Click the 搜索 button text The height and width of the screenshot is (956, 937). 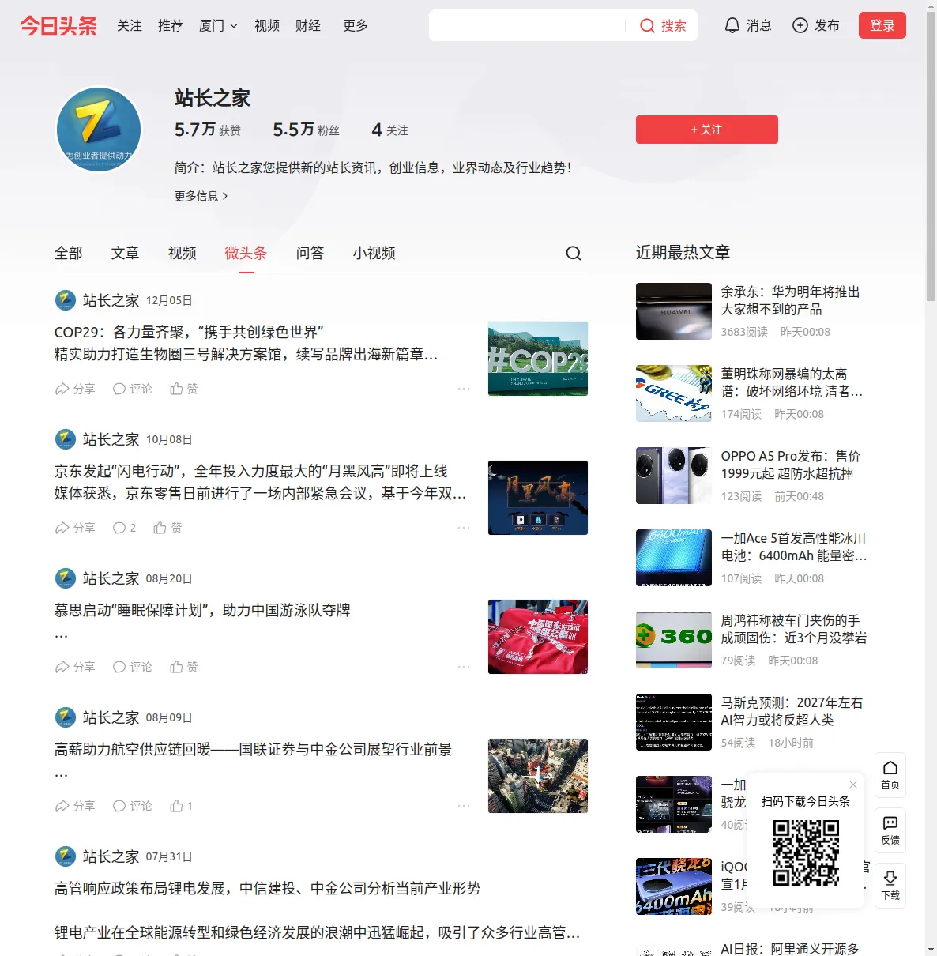pos(674,26)
